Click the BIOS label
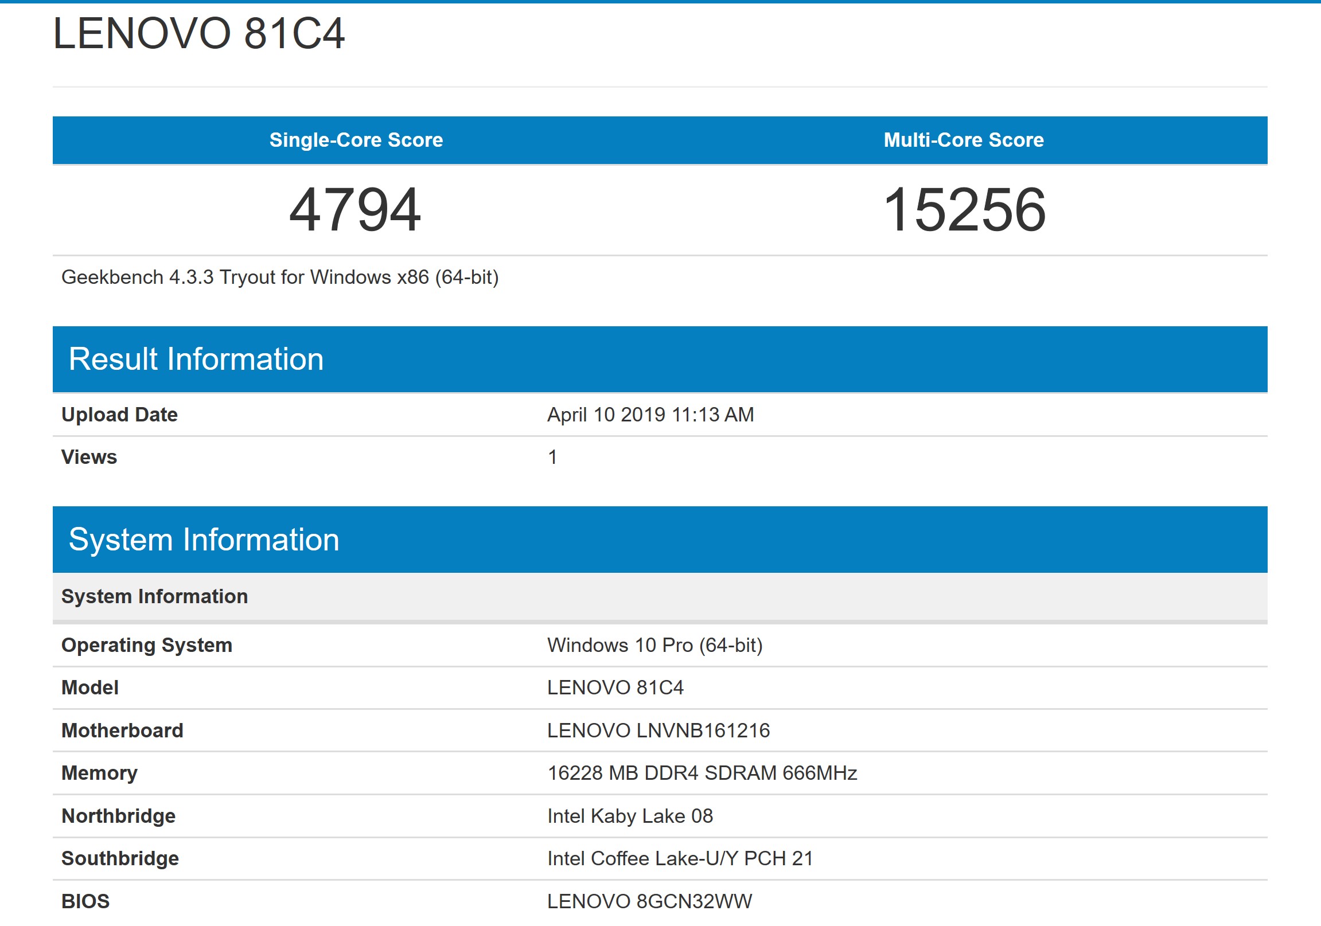 (85, 901)
